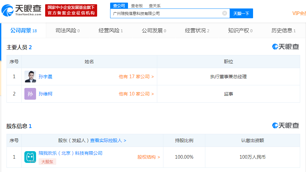
Task: Open the 司法风险 section tab
Action: coord(68,31)
